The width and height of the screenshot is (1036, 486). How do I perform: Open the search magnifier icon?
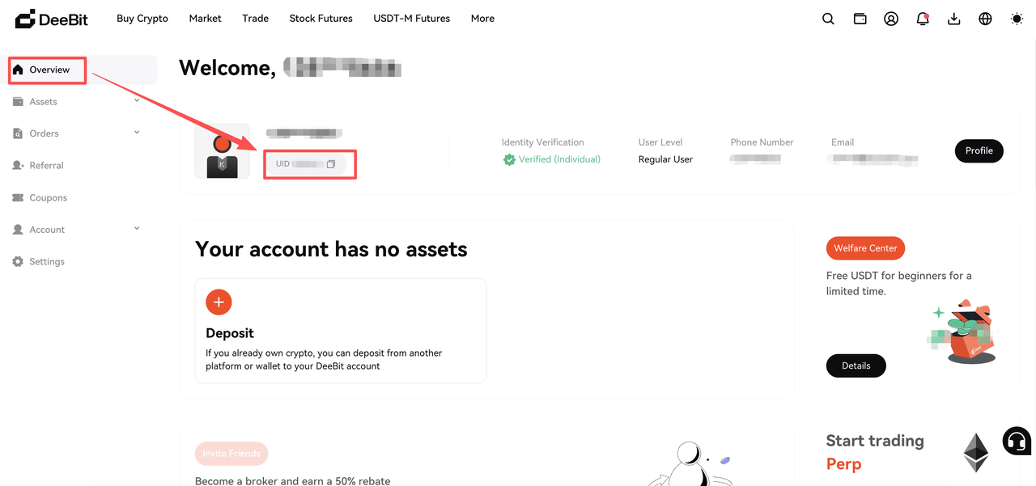(828, 19)
